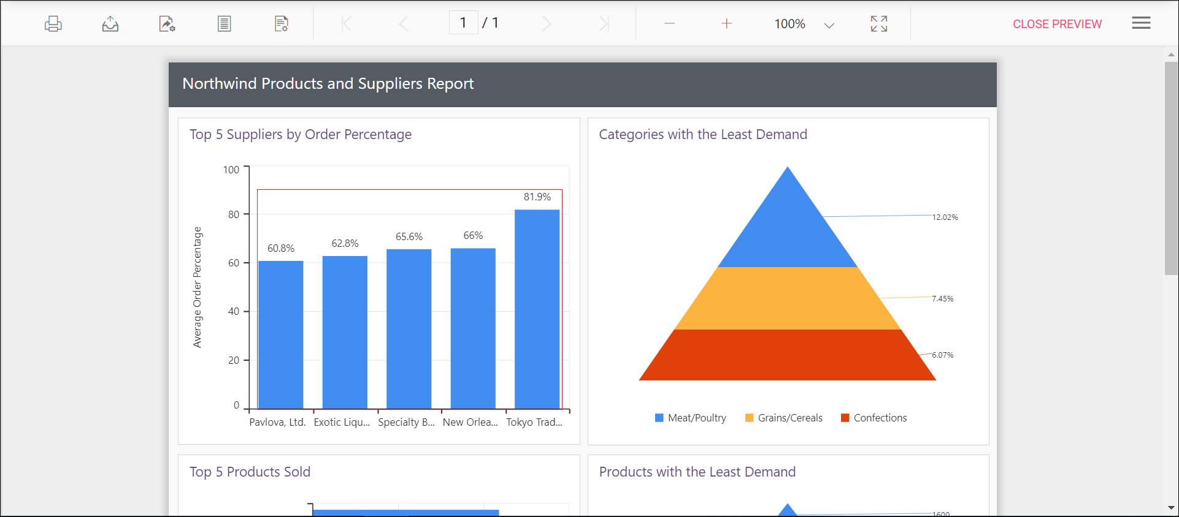Zoom out with minus button

(x=669, y=24)
